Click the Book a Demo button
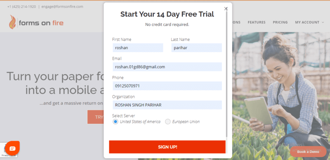 [308, 152]
